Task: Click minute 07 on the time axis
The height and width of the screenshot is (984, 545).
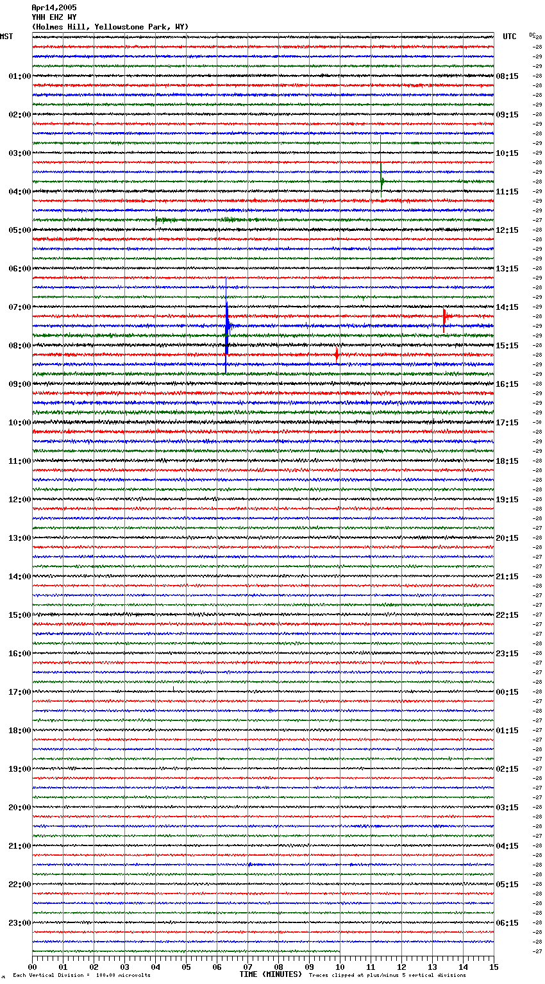Action: coord(247,967)
